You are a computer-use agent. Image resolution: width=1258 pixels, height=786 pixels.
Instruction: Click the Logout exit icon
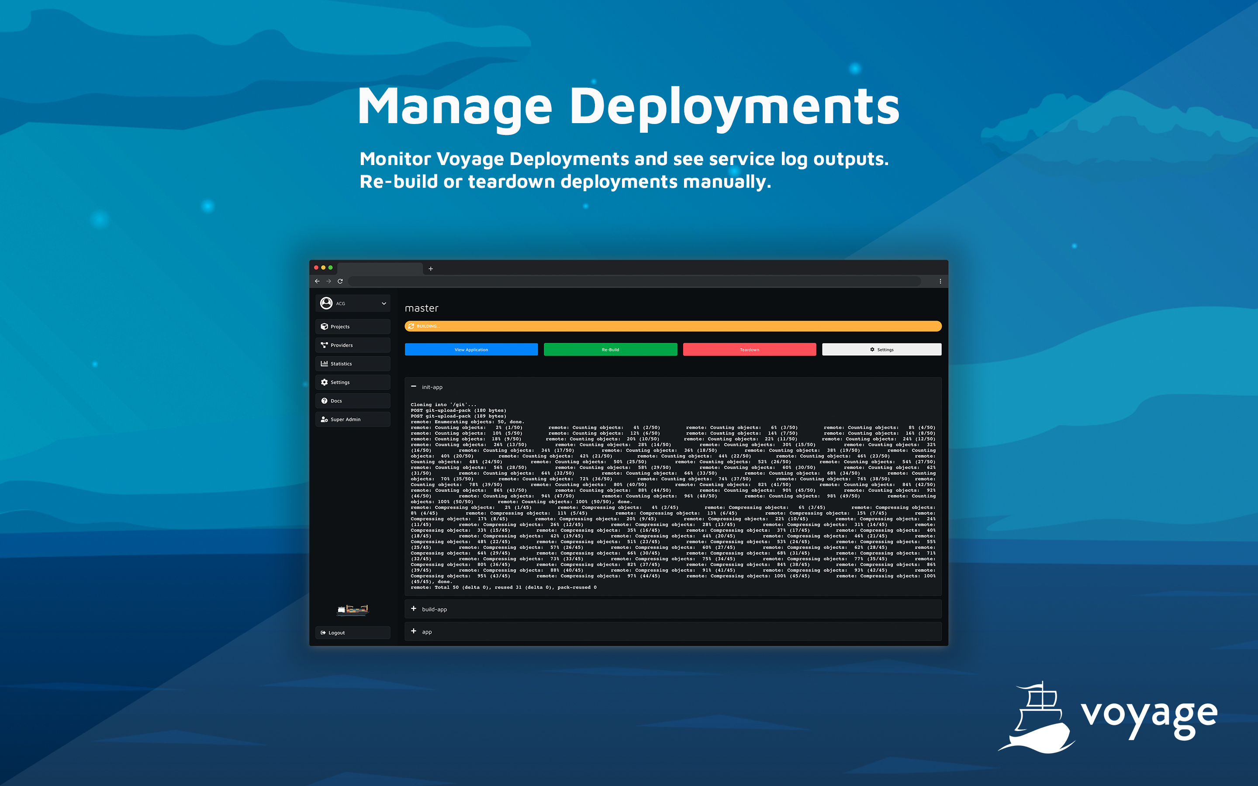coord(323,633)
